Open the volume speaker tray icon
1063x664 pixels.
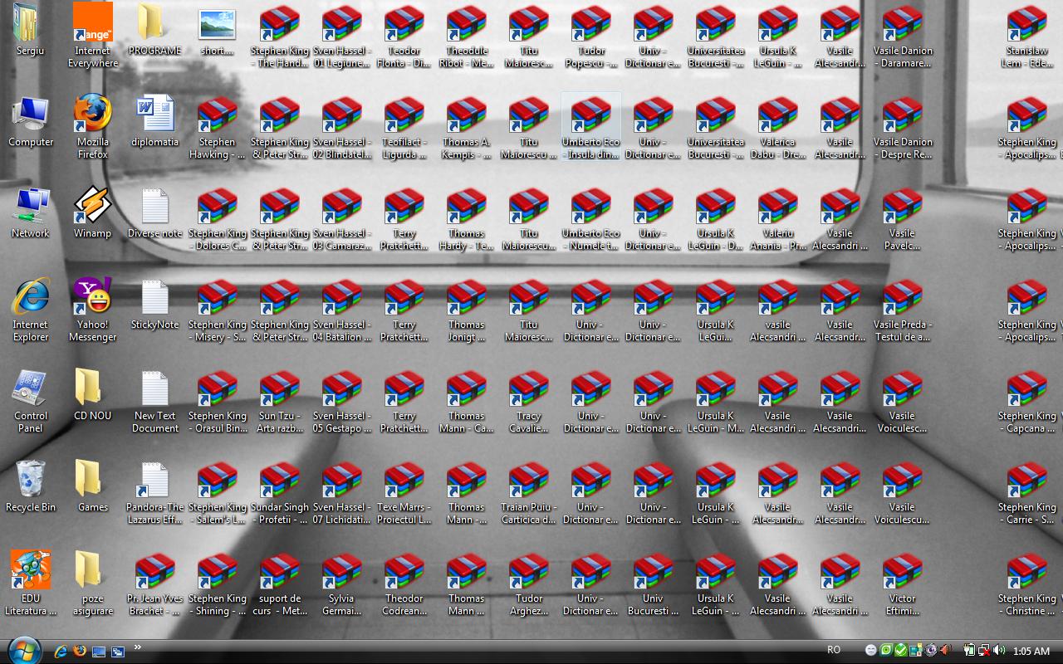pos(998,651)
